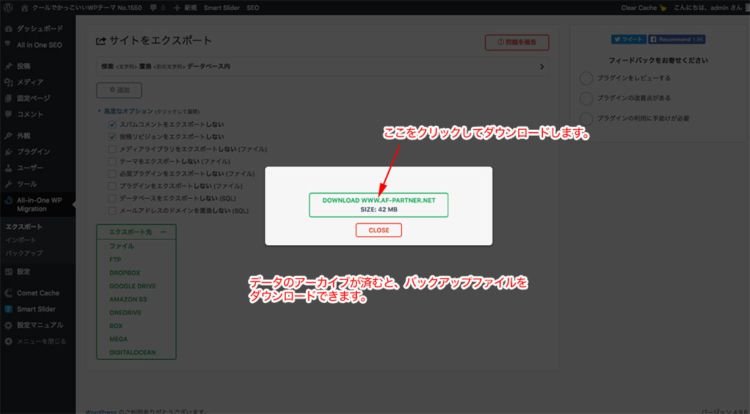
Task: Open 設定マニュアル gear icon
Action: click(x=8, y=325)
